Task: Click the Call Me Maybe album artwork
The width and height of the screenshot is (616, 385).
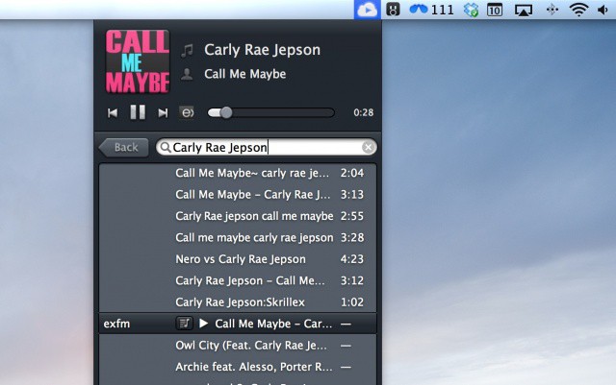Action: click(x=138, y=62)
